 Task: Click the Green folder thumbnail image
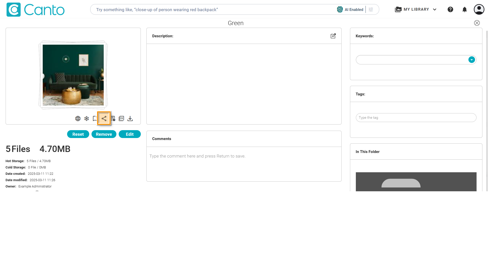point(73,75)
